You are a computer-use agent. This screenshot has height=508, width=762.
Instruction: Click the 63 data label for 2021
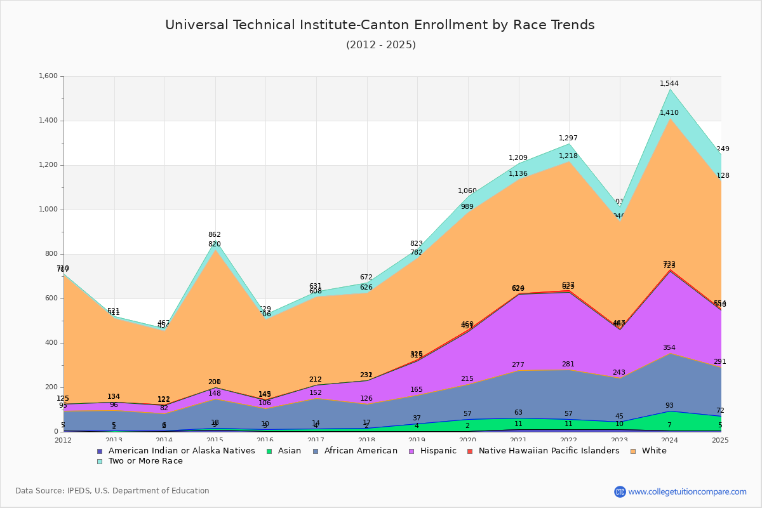click(518, 413)
